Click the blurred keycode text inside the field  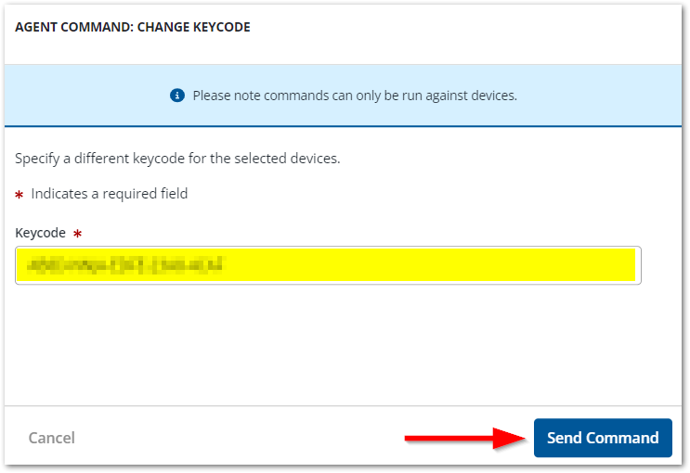click(x=126, y=265)
